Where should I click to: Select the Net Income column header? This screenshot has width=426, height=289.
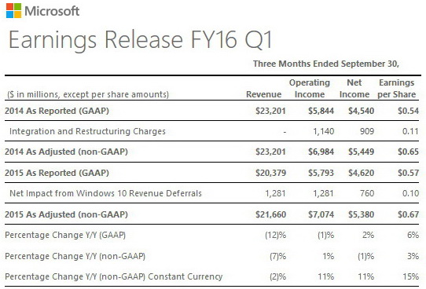(354, 89)
